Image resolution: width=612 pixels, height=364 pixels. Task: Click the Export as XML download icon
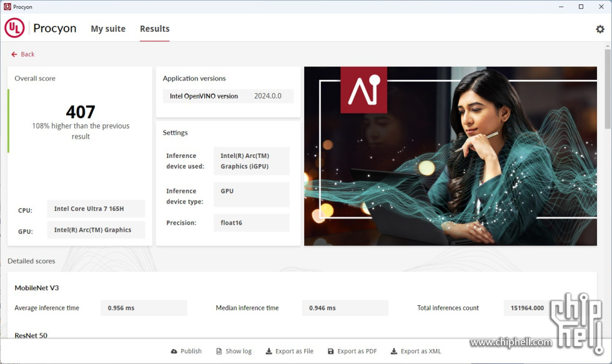coord(394,351)
